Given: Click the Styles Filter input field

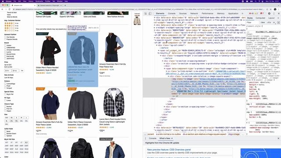Looking at the screenshot, I should [253, 22].
